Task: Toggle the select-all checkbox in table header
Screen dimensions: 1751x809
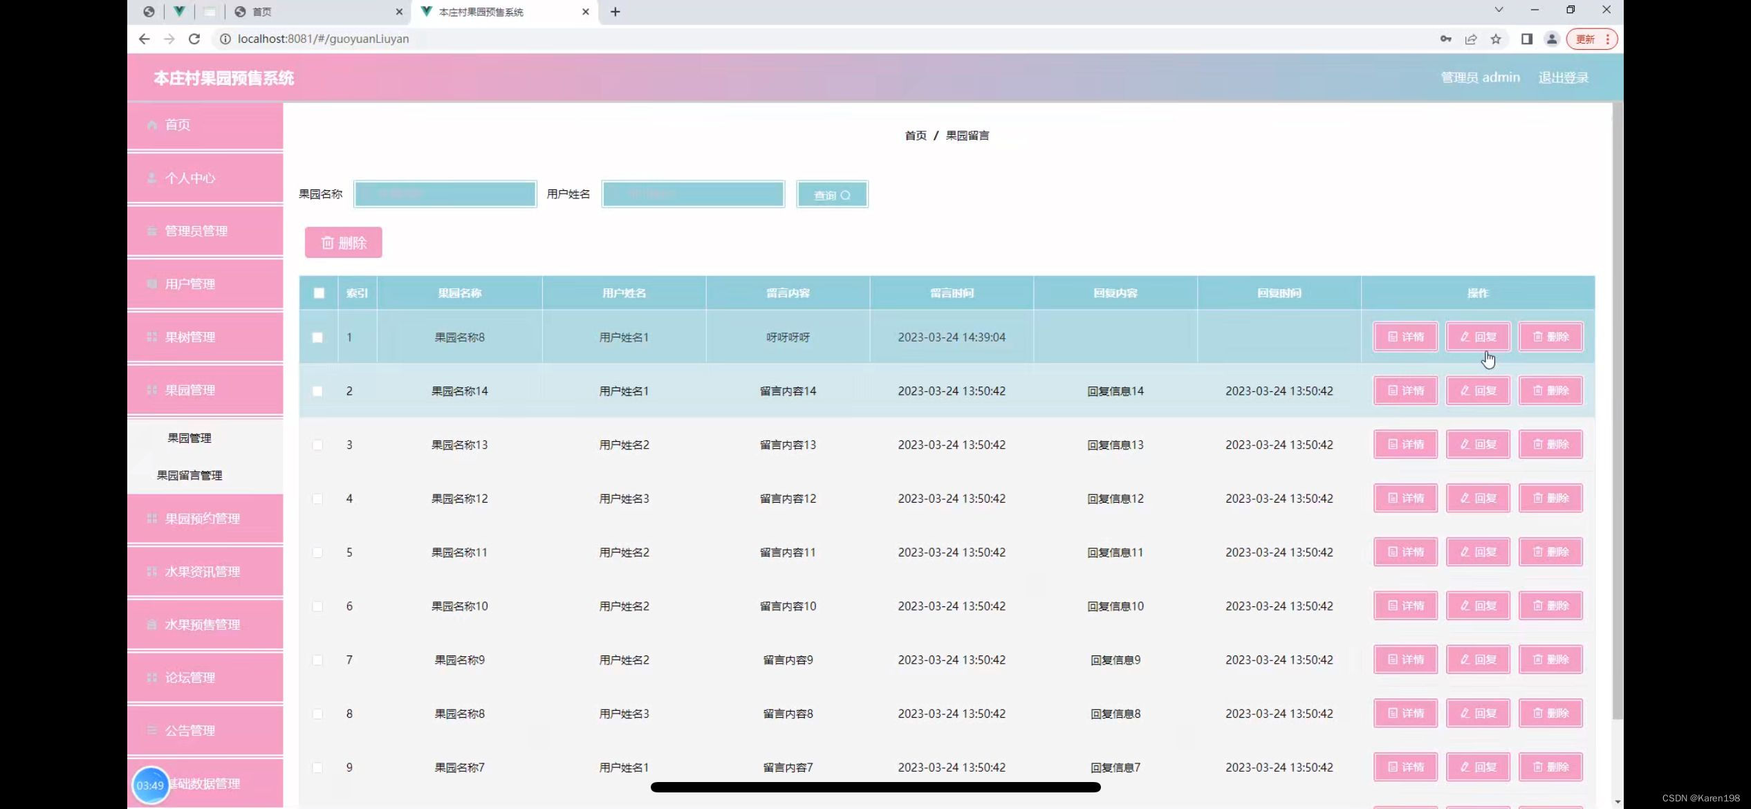Action: pyautogui.click(x=319, y=293)
